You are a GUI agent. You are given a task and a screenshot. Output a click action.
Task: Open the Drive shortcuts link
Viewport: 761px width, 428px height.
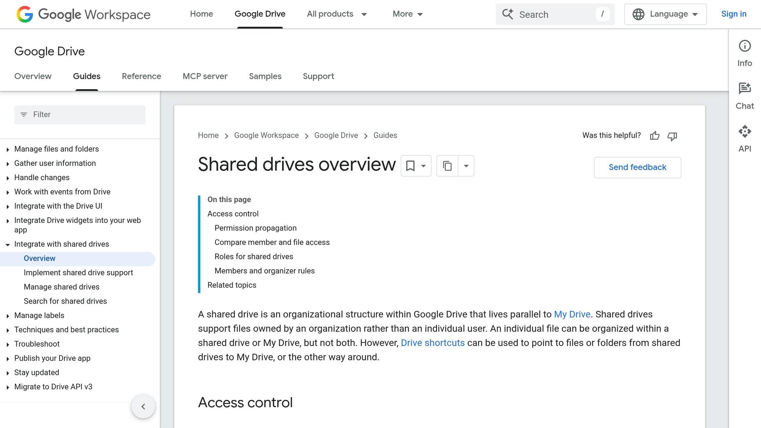433,343
